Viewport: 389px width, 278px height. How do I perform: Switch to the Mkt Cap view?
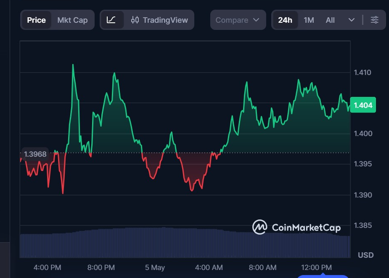pyautogui.click(x=72, y=20)
